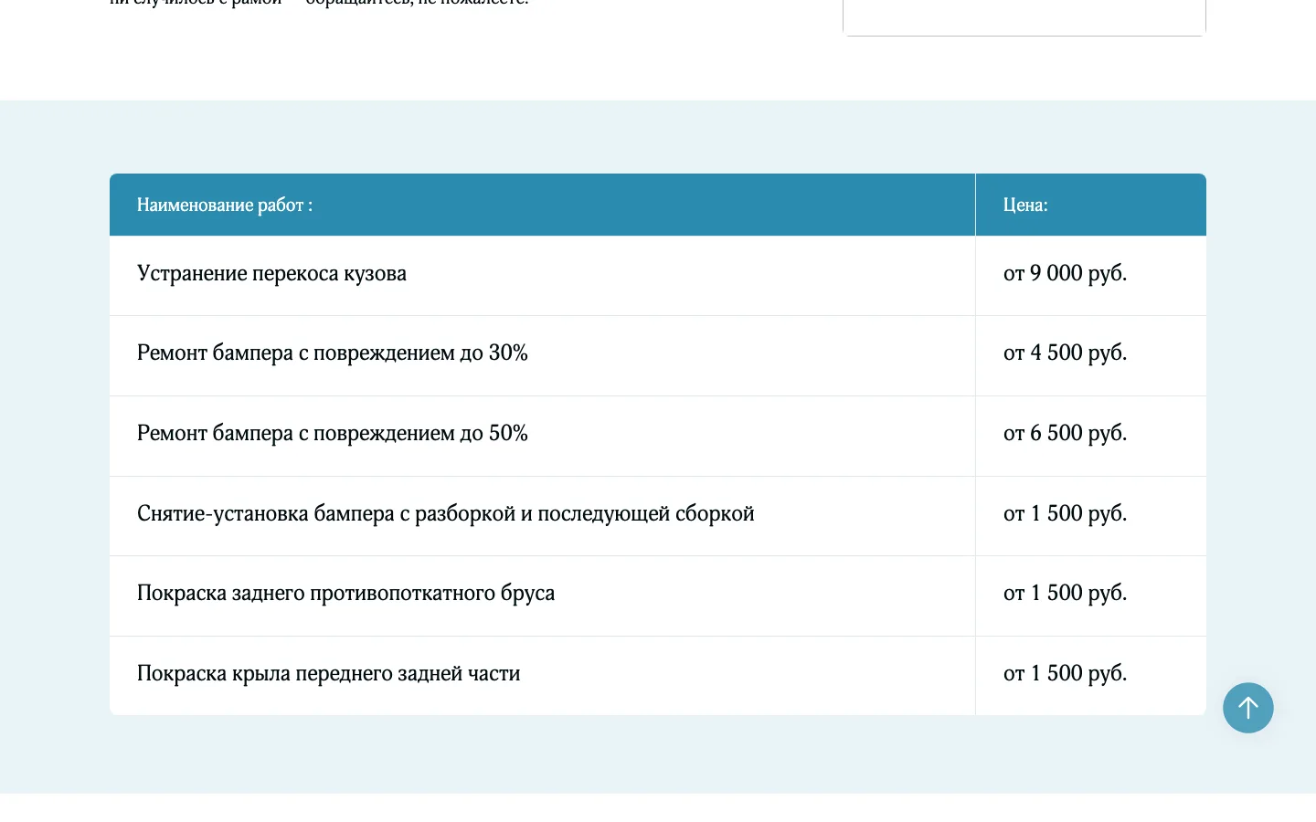Viewport: 1316px width, 822px height.
Task: Click the price for 'Покраска заднего противопоткатного бруса'
Action: (1065, 594)
